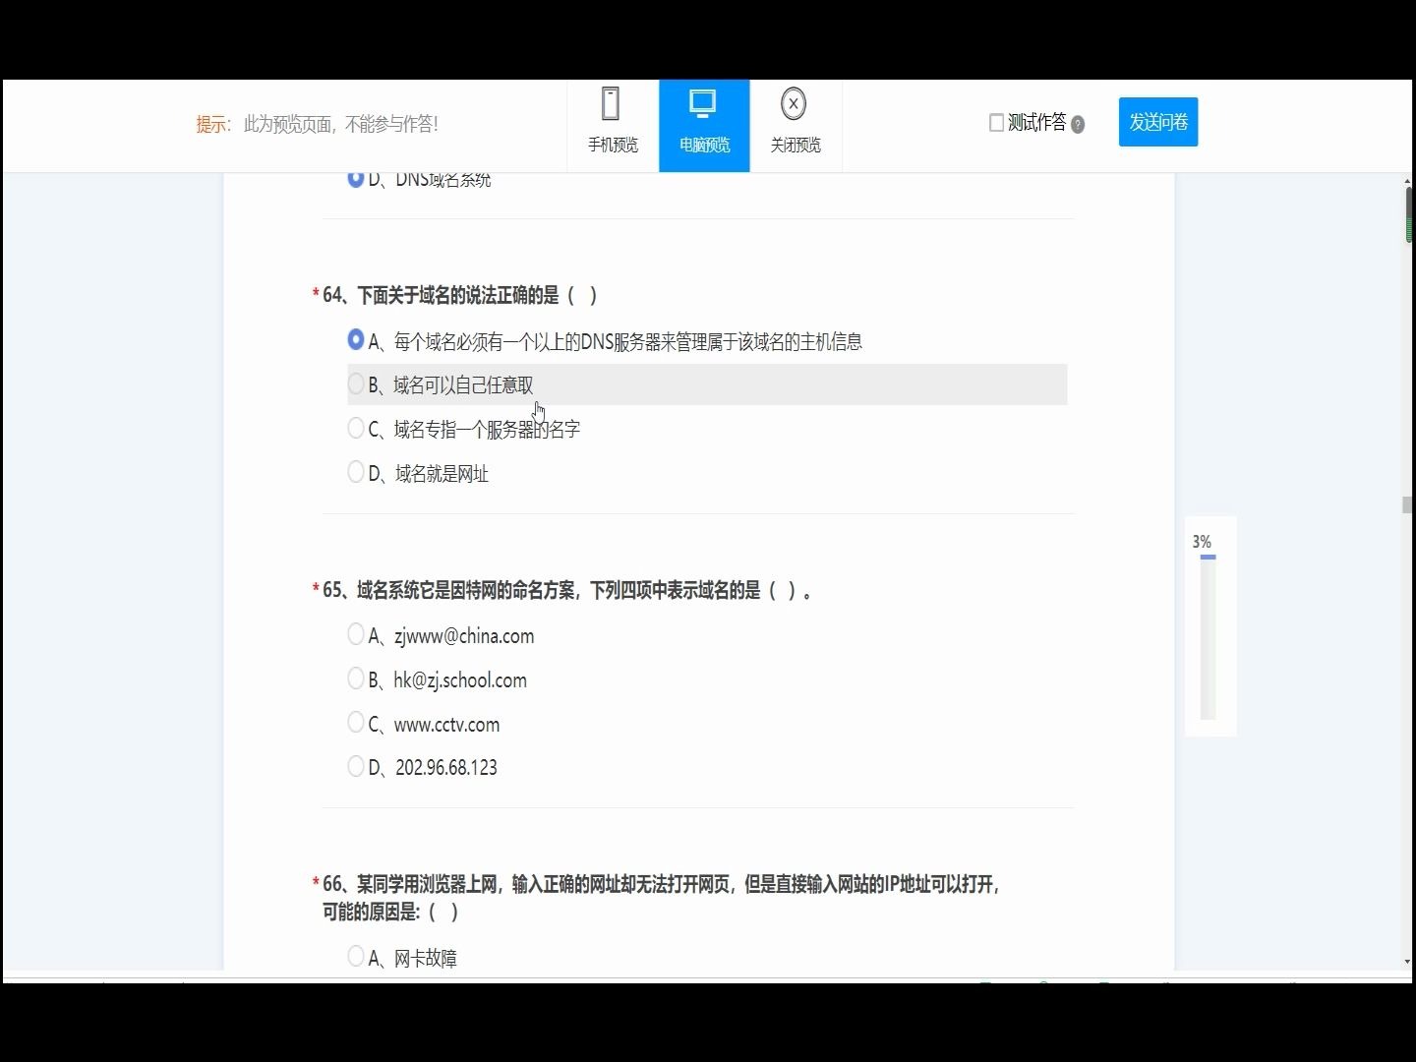Click the scrollbar up arrow
Viewport: 1416px width, 1062px height.
coord(1408,181)
